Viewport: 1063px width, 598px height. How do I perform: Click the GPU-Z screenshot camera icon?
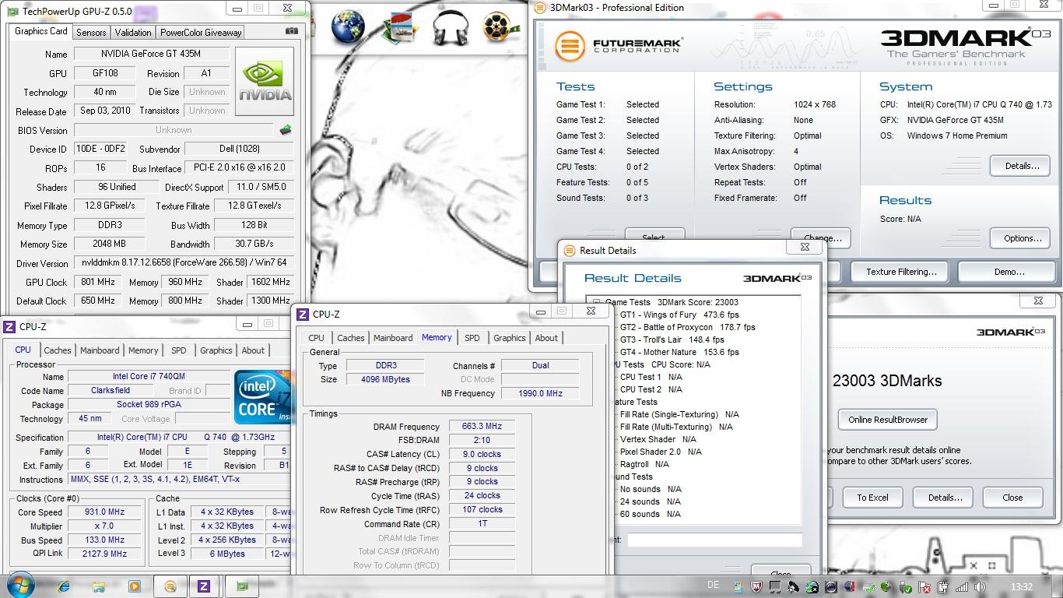tap(292, 32)
